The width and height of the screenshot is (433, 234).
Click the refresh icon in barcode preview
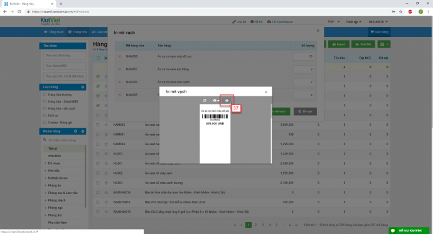click(205, 101)
